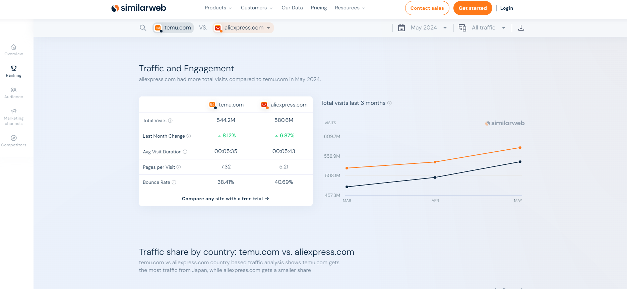Click the Traffic share by country heading
Image resolution: width=627 pixels, height=289 pixels.
click(x=247, y=252)
